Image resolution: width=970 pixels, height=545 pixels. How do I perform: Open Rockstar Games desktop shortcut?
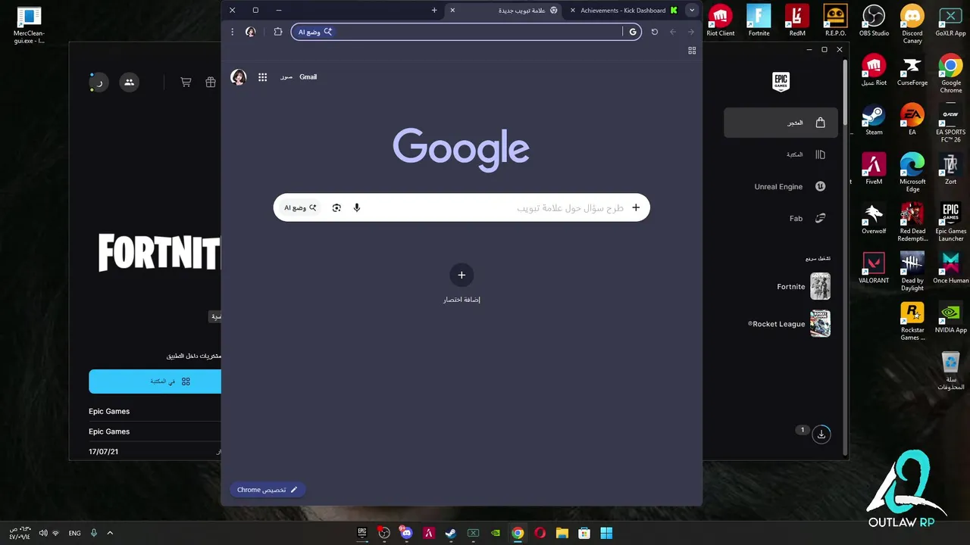(912, 321)
